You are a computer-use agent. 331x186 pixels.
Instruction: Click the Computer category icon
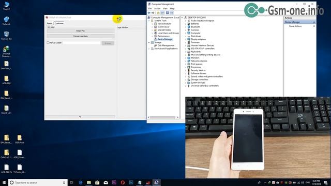pyautogui.click(x=189, y=33)
